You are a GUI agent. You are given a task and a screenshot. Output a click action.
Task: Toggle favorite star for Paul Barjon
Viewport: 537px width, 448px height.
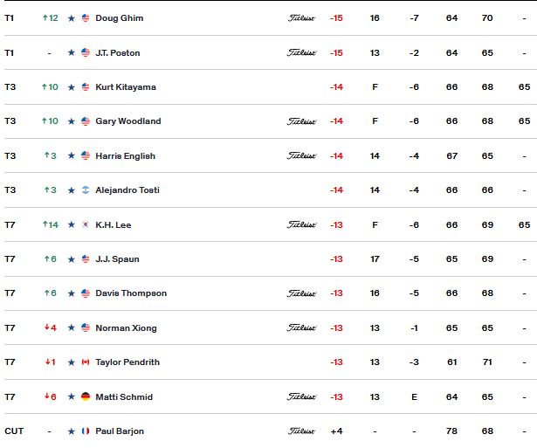[72, 431]
